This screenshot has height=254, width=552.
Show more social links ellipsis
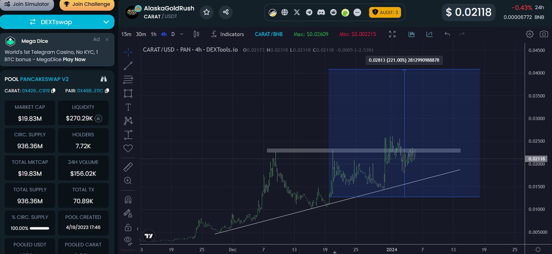click(x=358, y=12)
